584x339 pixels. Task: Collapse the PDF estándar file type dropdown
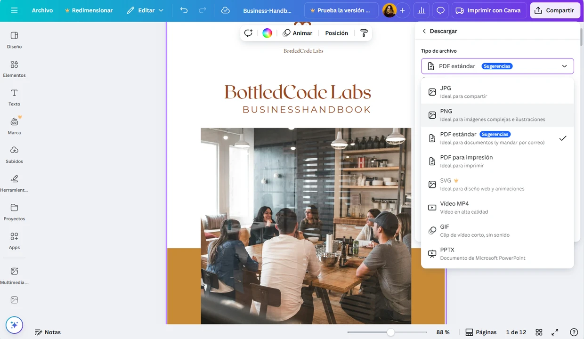coord(497,66)
